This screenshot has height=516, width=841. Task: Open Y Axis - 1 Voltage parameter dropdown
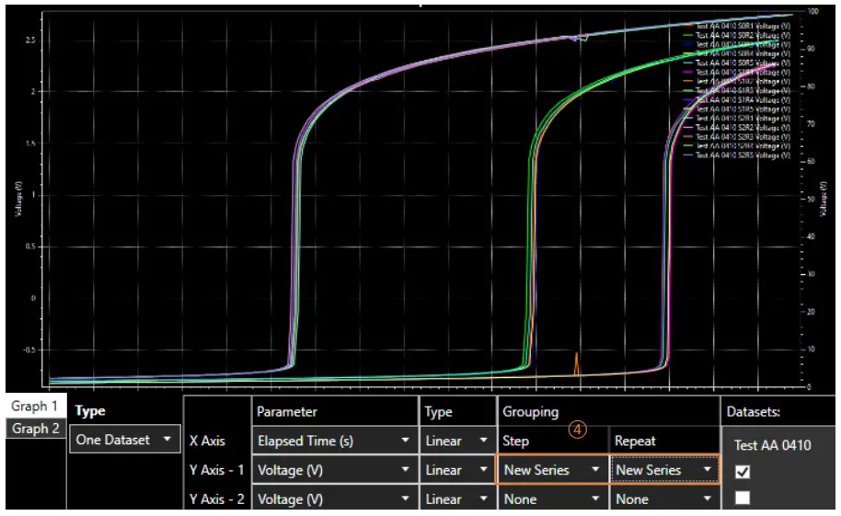click(x=334, y=470)
